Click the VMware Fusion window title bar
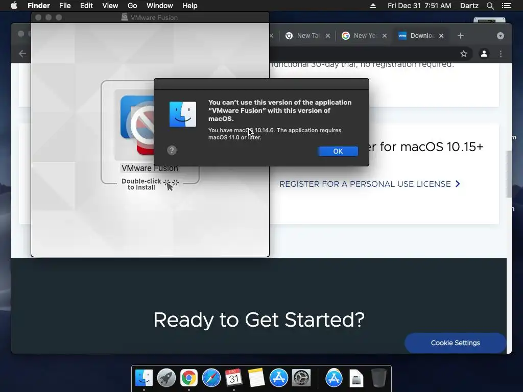The height and width of the screenshot is (392, 523). tap(150, 17)
